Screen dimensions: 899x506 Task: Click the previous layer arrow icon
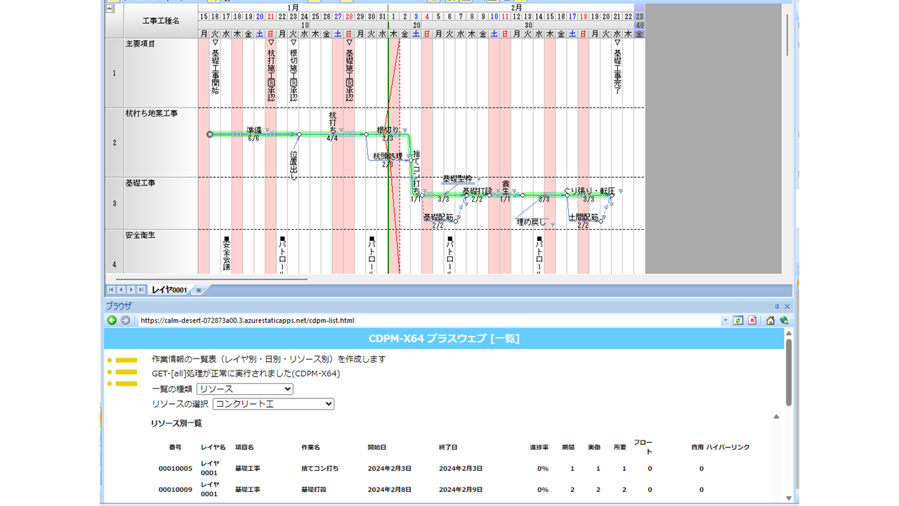(121, 290)
